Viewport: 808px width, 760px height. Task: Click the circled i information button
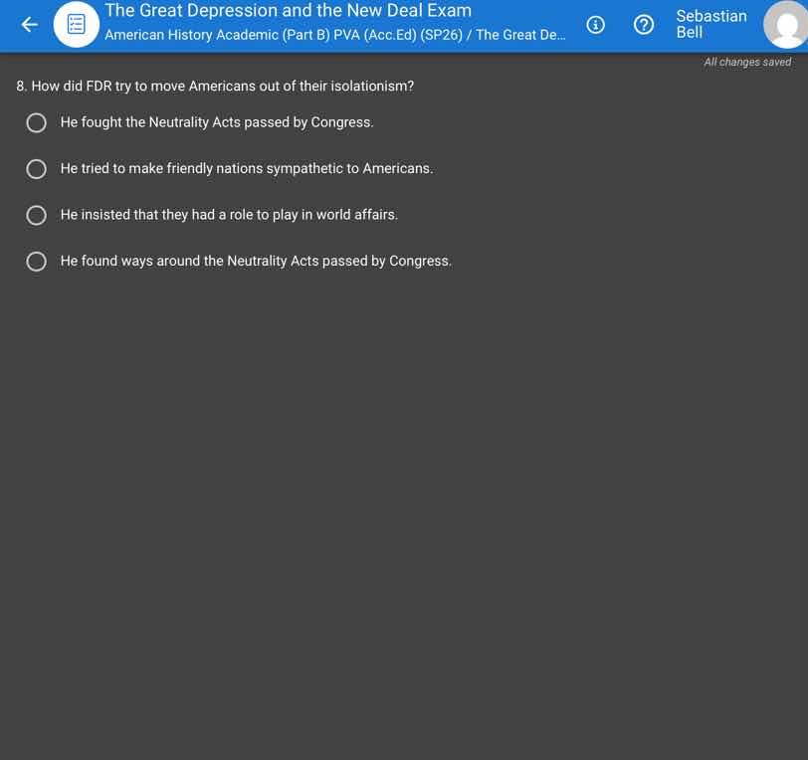[595, 25]
